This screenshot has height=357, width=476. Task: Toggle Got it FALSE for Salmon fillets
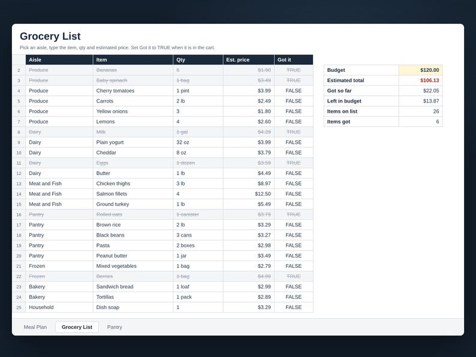tap(294, 194)
